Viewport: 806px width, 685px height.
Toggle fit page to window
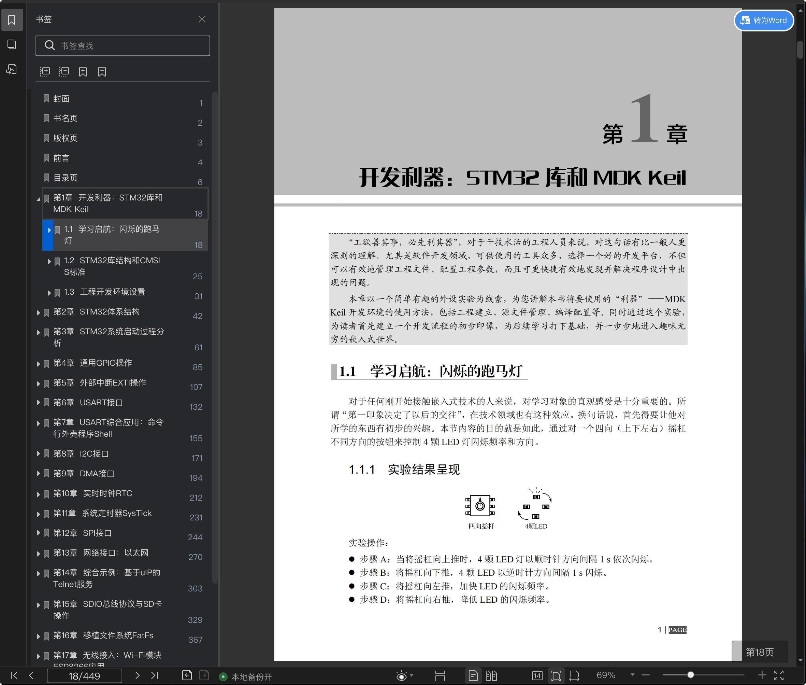[556, 676]
